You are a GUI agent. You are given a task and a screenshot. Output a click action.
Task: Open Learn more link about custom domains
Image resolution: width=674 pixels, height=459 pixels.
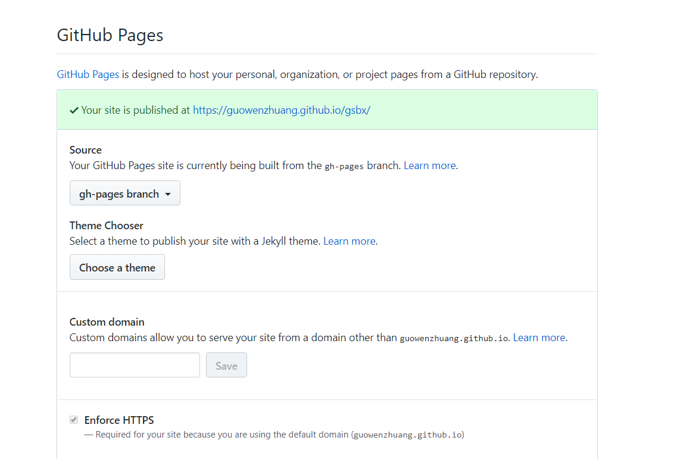(539, 338)
